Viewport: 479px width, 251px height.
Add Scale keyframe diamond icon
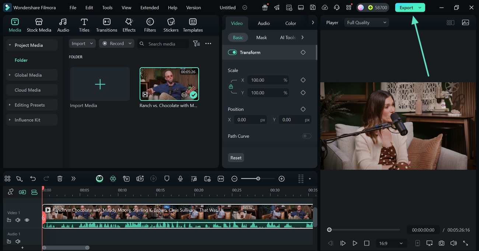click(303, 80)
